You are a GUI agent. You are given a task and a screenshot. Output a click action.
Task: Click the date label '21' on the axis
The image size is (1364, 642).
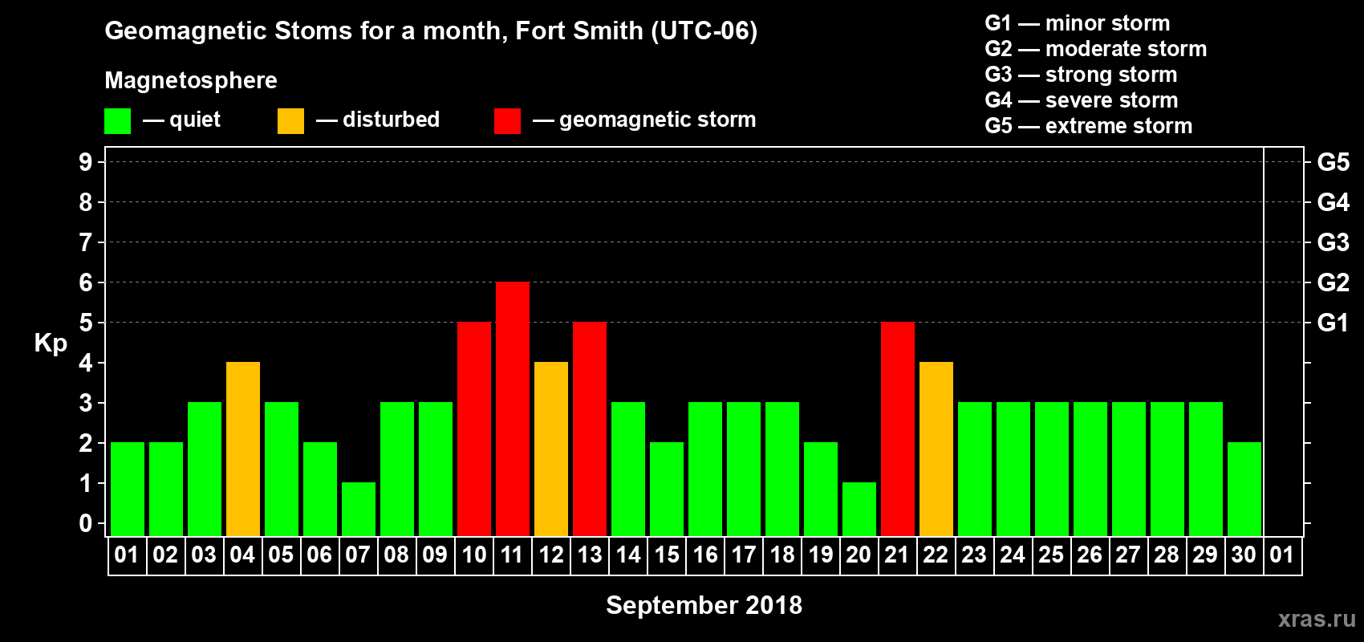pos(897,555)
